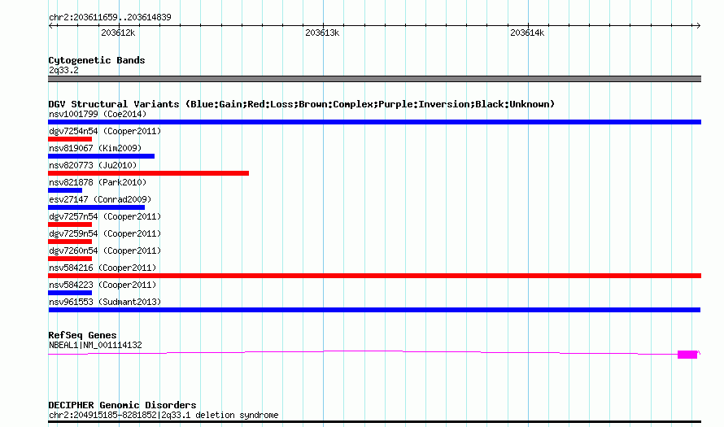Select the dgv7254n54 (Cooper2011) red loss bar
This screenshot has width=724, height=427.
[x=70, y=139]
